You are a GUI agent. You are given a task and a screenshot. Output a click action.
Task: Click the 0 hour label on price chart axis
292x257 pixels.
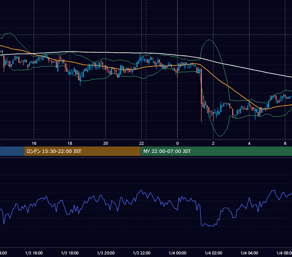click(177, 143)
